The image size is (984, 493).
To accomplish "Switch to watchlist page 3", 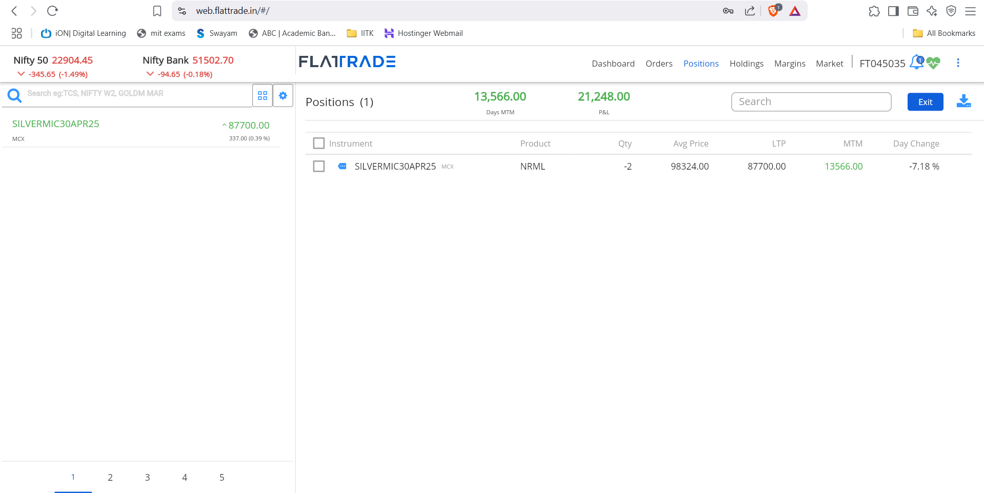I will pyautogui.click(x=147, y=478).
